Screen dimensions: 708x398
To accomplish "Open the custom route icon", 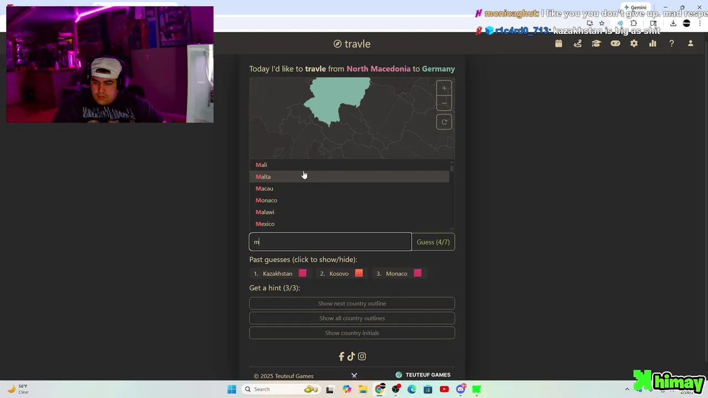I will point(577,44).
